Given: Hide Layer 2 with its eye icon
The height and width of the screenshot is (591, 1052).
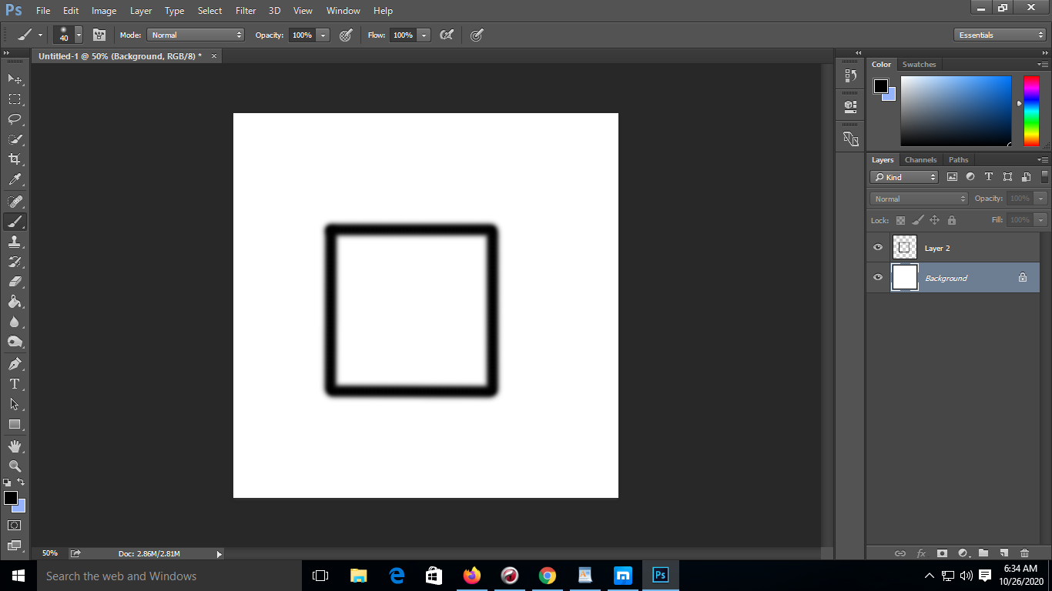Looking at the screenshot, I should pos(878,248).
